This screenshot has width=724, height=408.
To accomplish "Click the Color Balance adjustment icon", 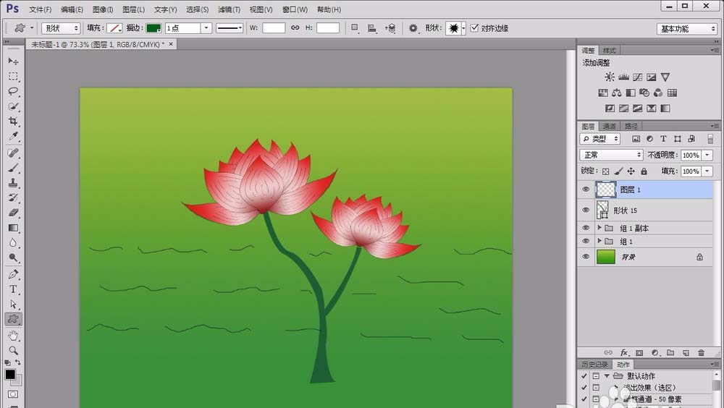I will [616, 93].
